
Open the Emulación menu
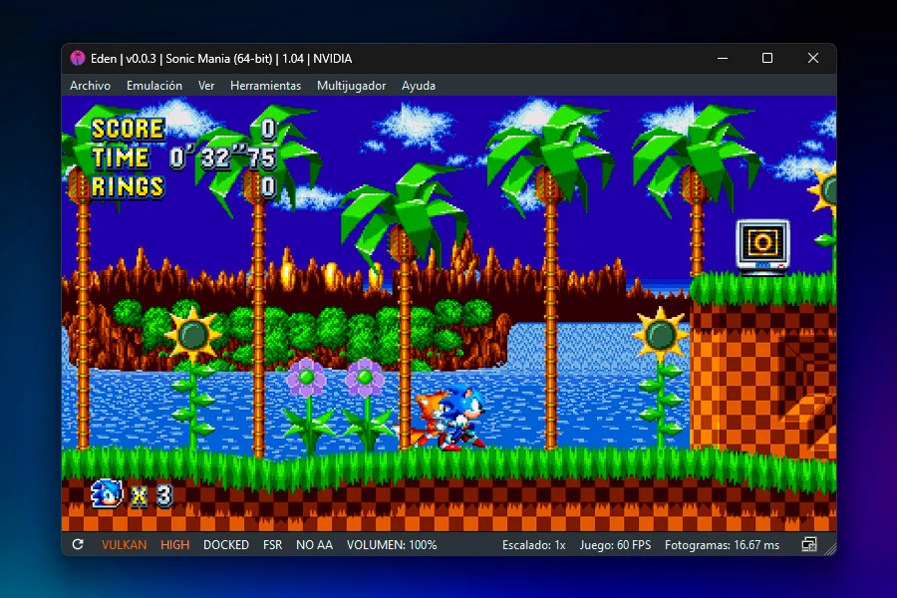point(154,86)
